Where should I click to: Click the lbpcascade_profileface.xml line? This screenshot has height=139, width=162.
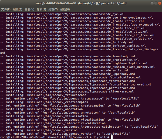pyautogui.click(x=68, y=88)
